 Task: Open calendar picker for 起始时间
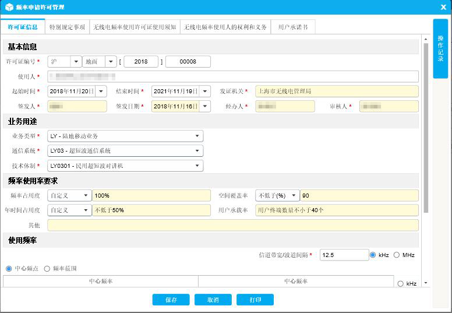point(101,92)
